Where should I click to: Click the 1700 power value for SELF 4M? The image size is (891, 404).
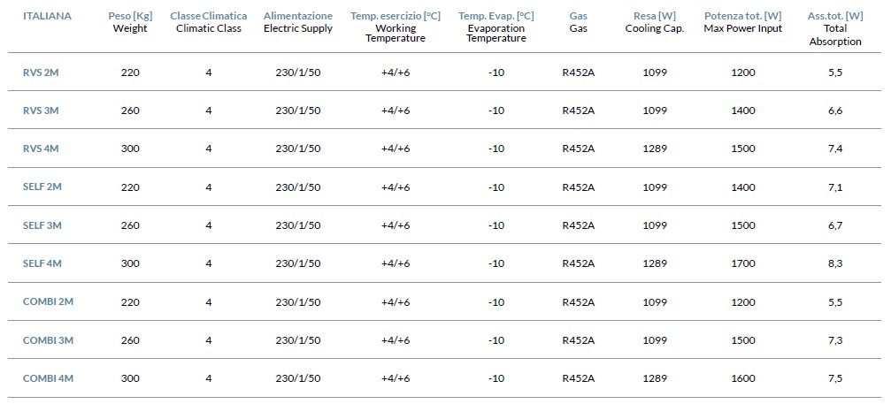(x=744, y=263)
